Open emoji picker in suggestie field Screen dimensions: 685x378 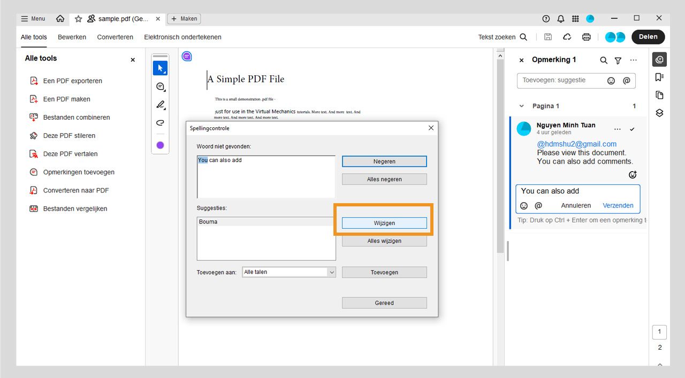[611, 81]
